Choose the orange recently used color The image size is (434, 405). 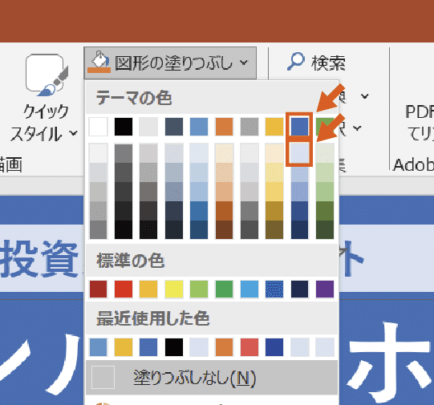224,347
